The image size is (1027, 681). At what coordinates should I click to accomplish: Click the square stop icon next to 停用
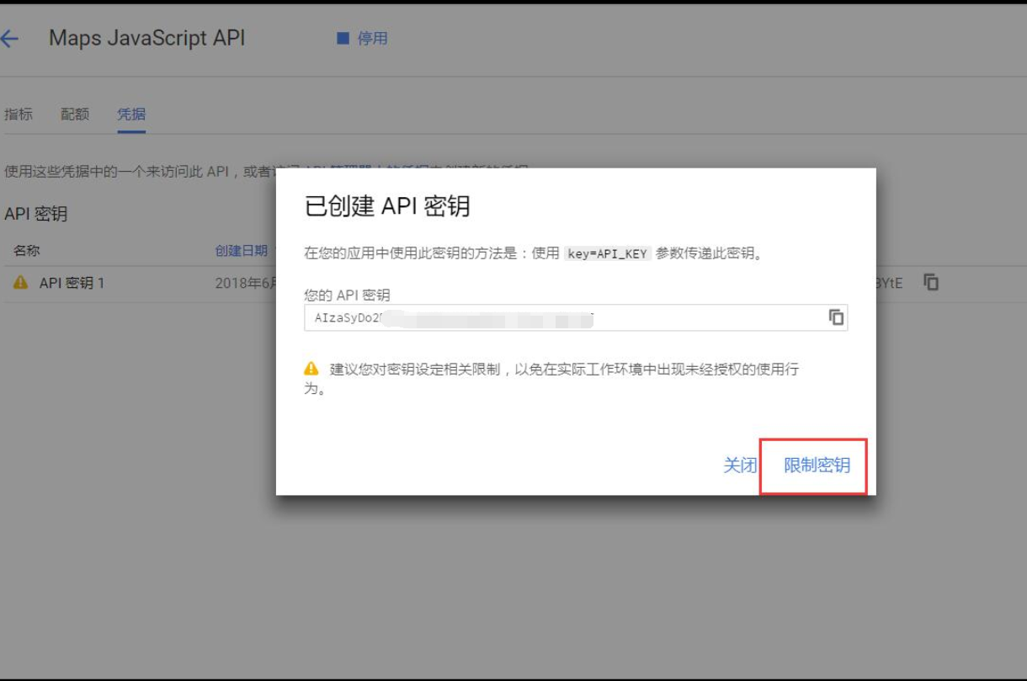pyautogui.click(x=343, y=39)
